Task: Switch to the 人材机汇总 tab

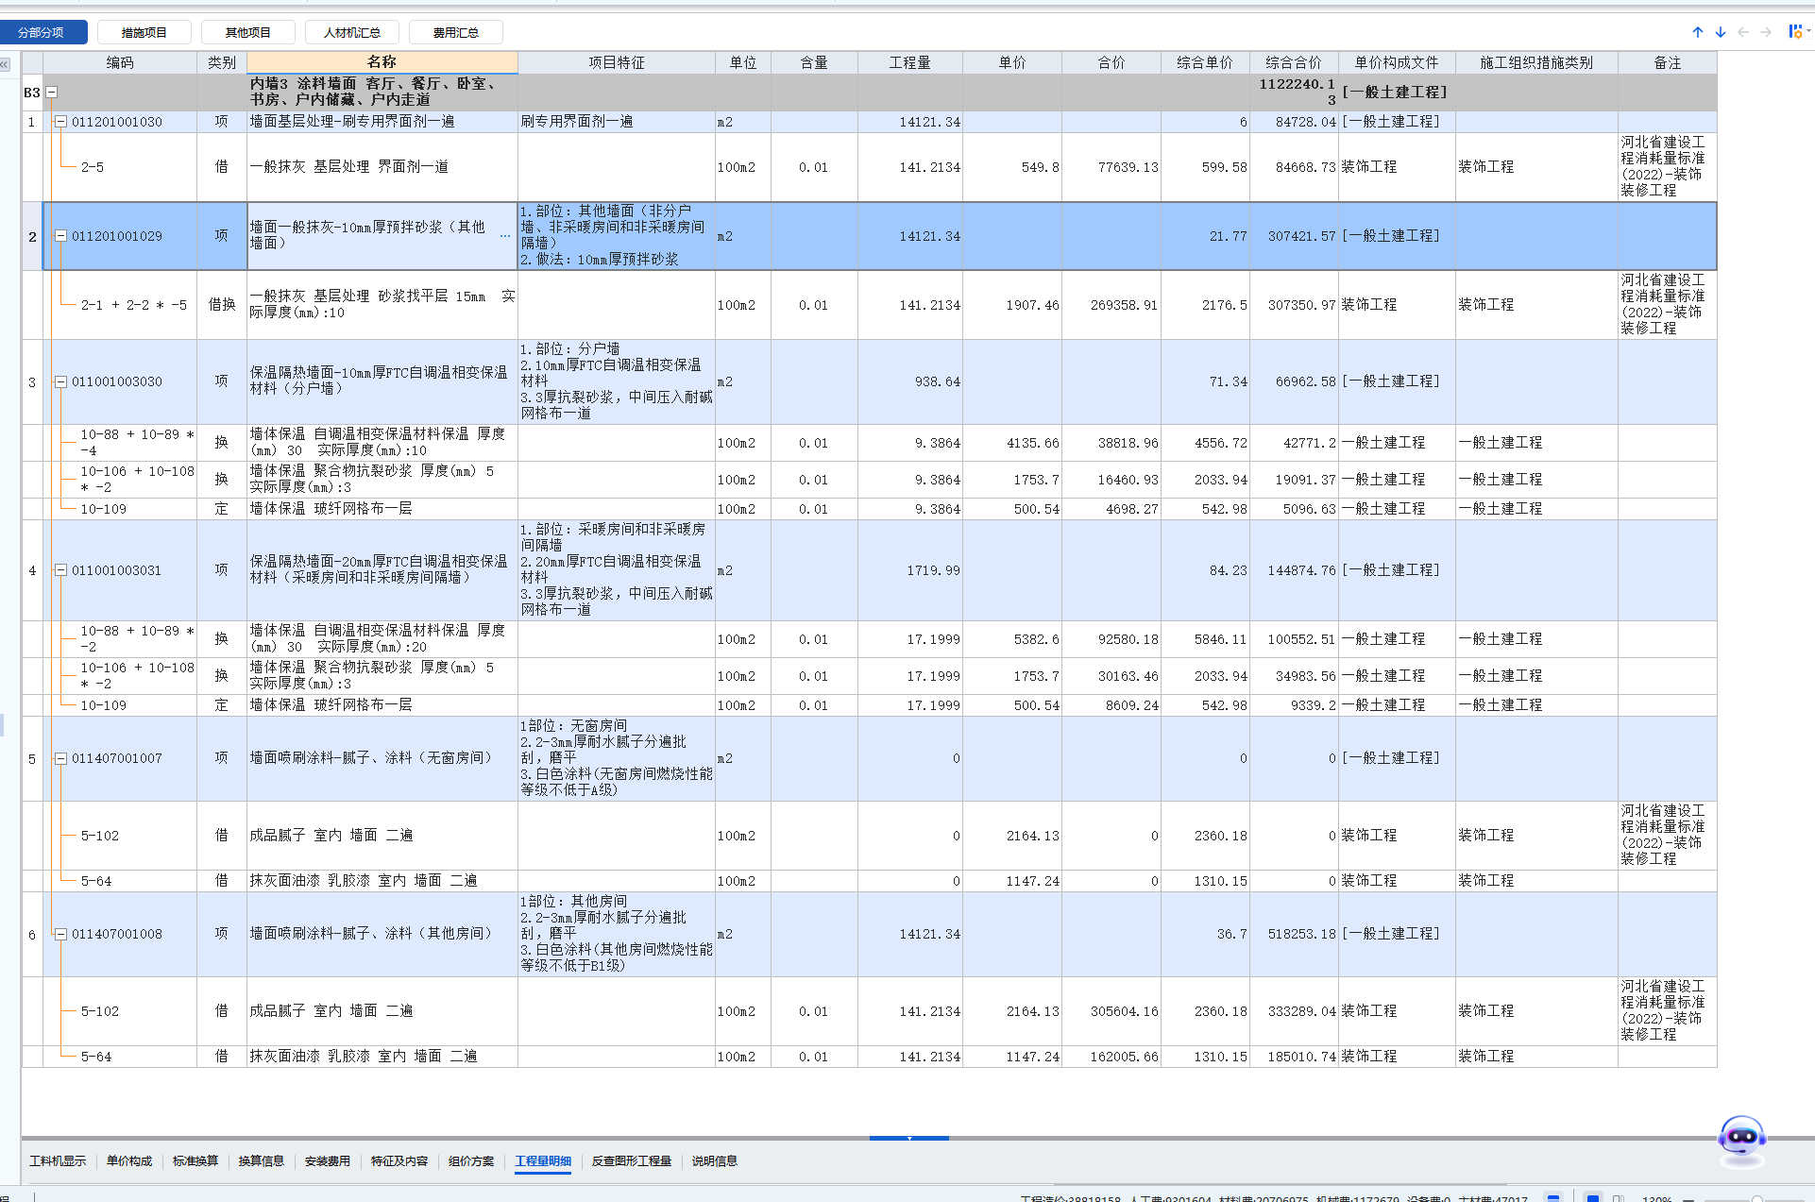Action: (x=351, y=32)
